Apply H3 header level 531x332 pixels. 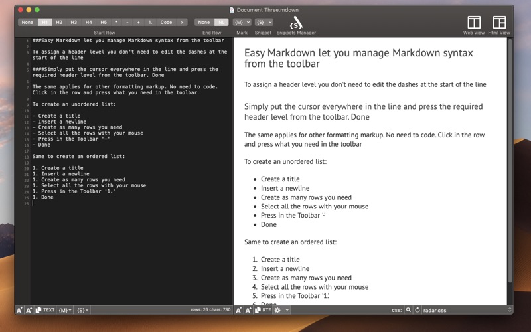74,22
